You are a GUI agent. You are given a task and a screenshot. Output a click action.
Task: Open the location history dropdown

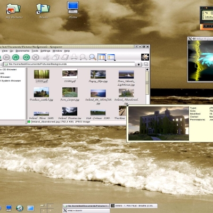(x=138, y=64)
